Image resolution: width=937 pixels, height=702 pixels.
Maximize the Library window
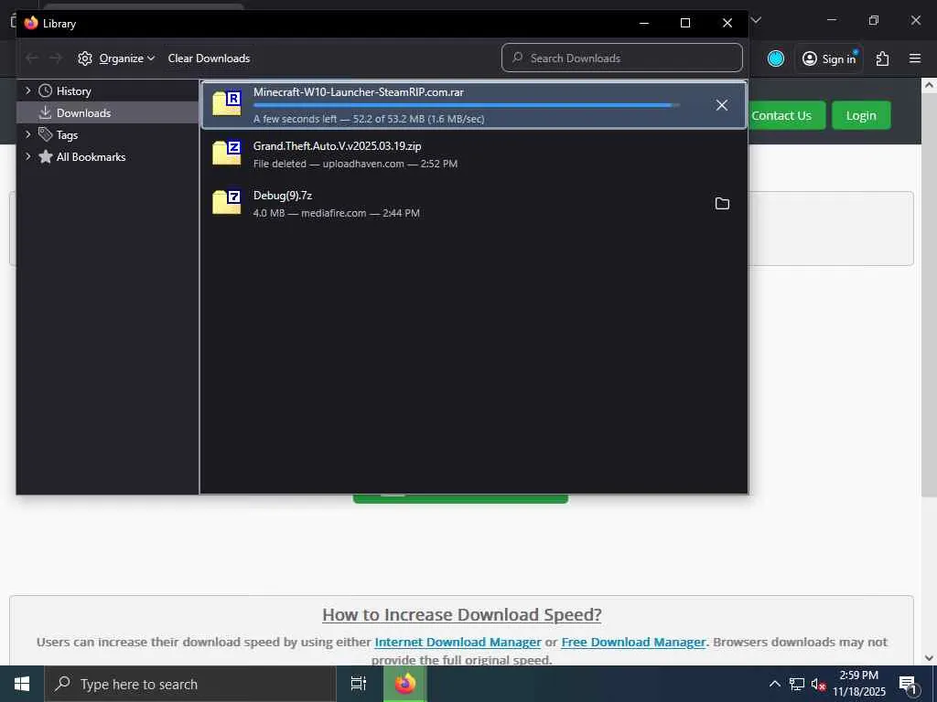tap(685, 23)
